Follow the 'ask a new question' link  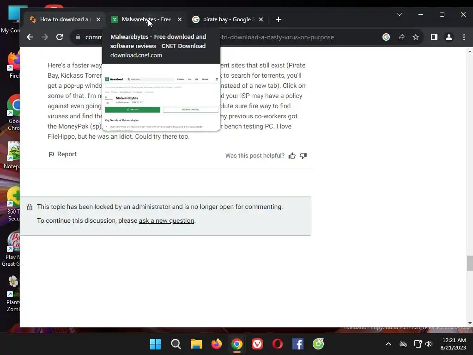pos(166,220)
